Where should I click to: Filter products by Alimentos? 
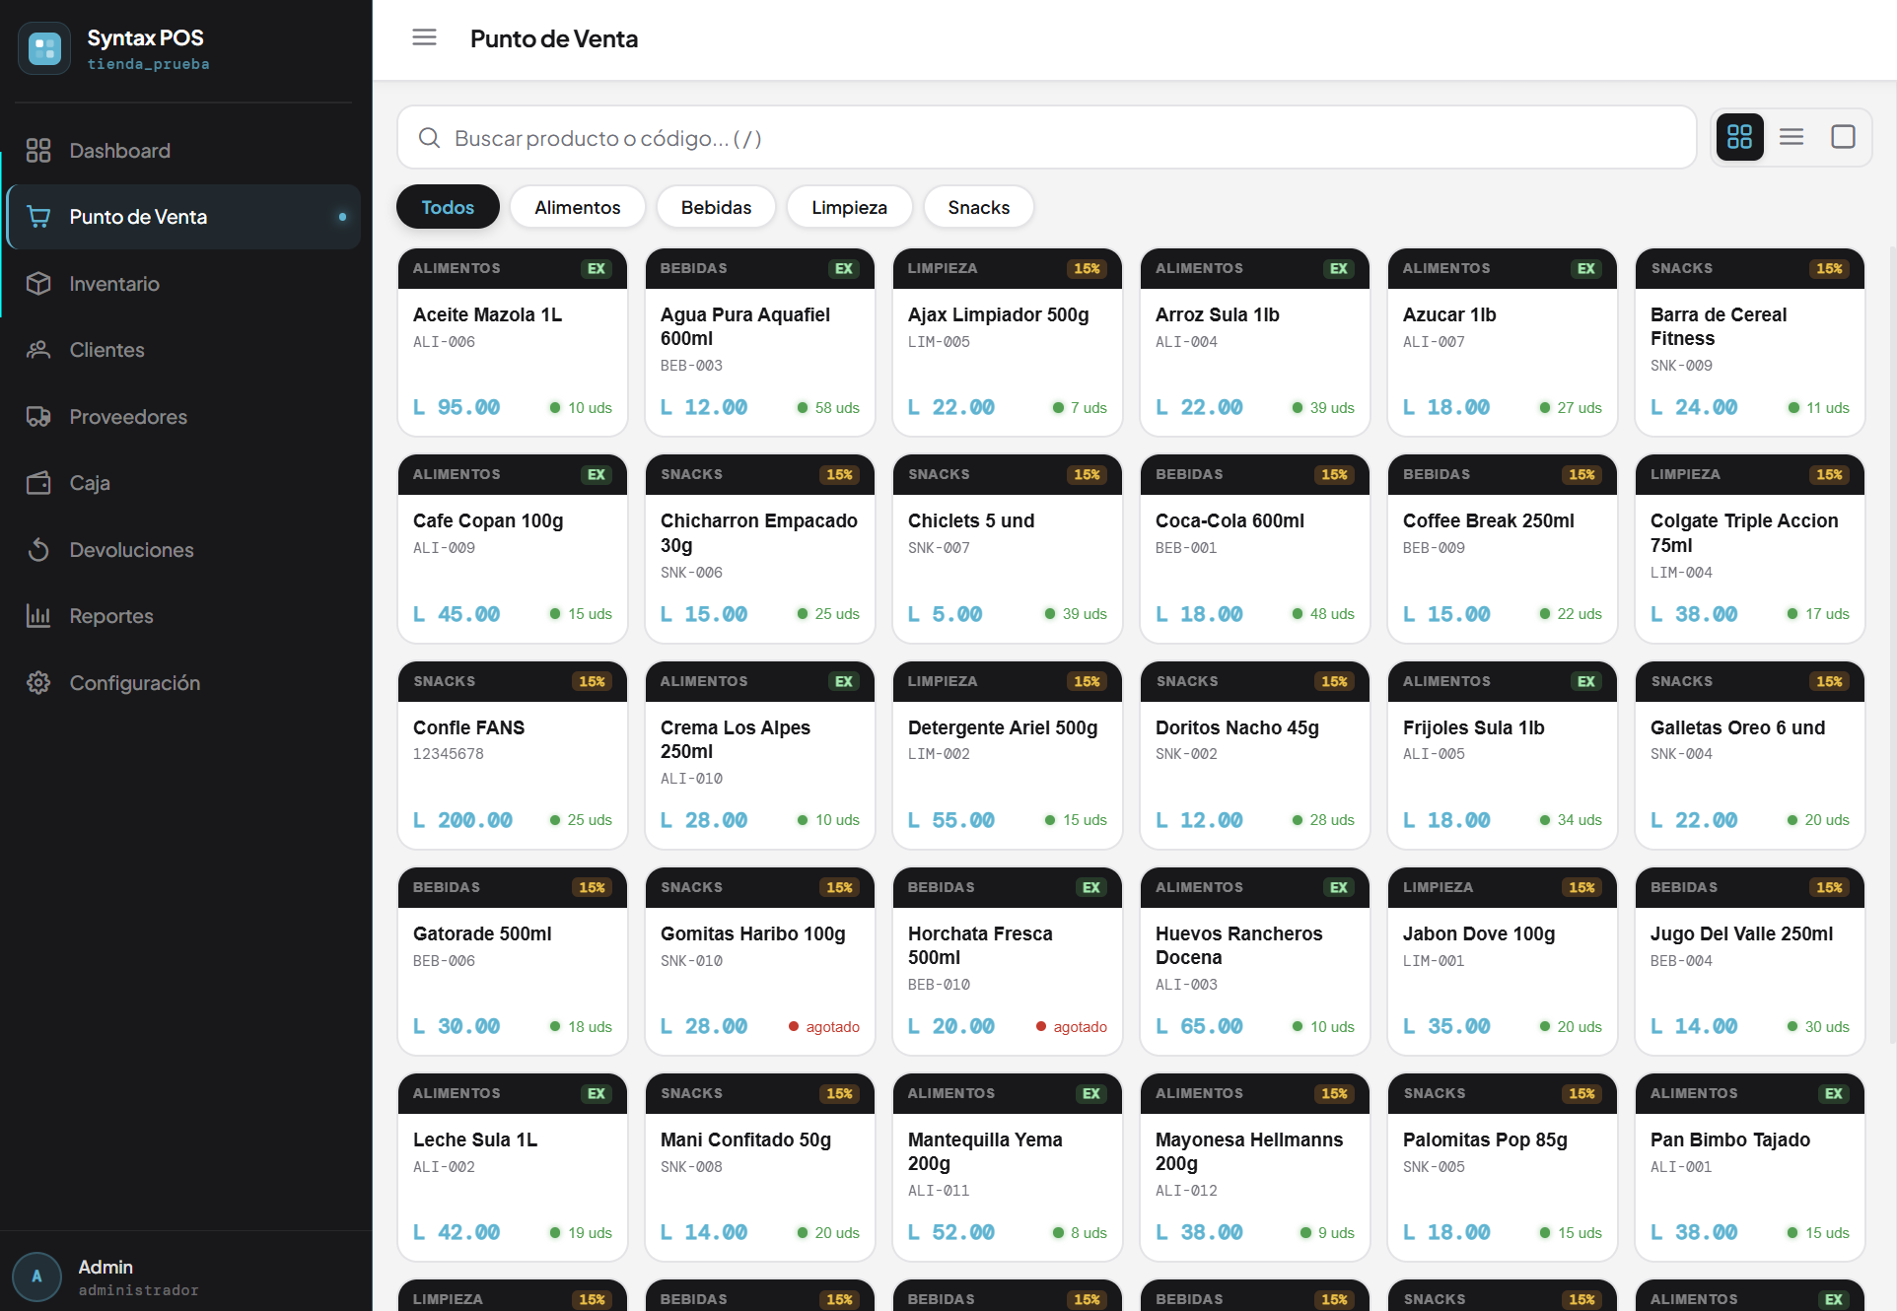pos(578,207)
